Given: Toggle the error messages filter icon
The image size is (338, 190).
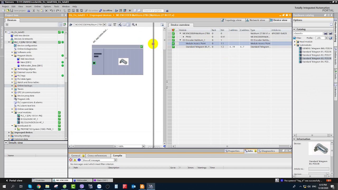Looking at the screenshot, I should [71, 160].
